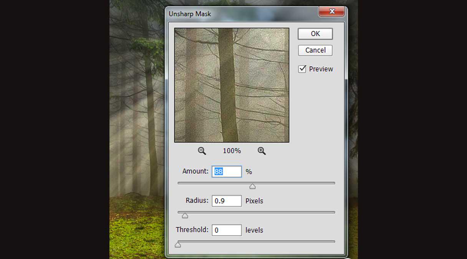Confirm with the OK button
The image size is (467, 259).
(x=315, y=34)
